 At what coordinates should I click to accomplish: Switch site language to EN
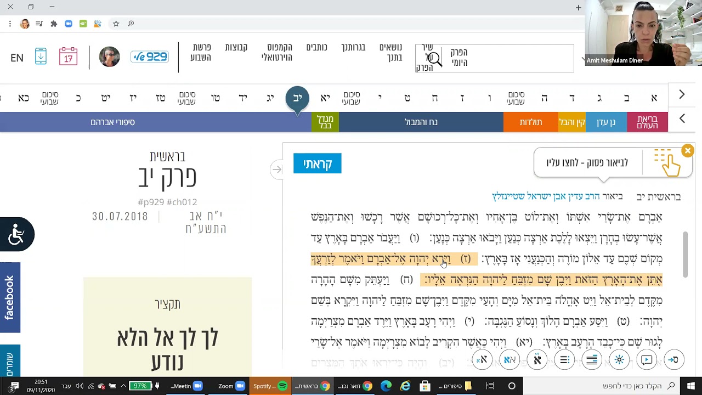pos(17,58)
